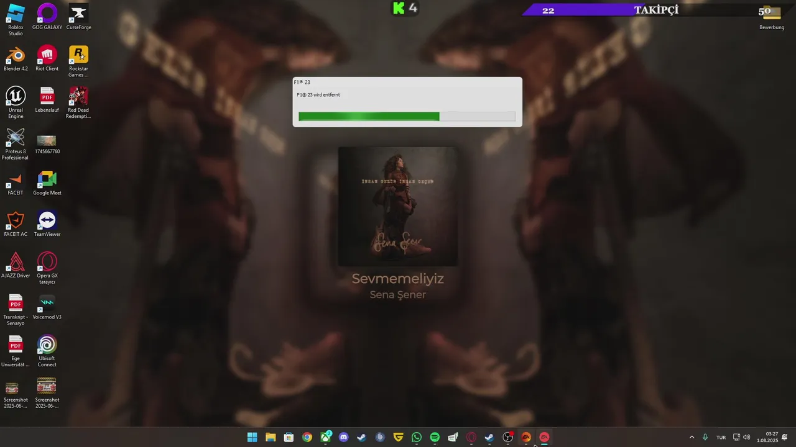Select the 1745667760 image file
Screen dimensions: 796x447
tap(47, 143)
